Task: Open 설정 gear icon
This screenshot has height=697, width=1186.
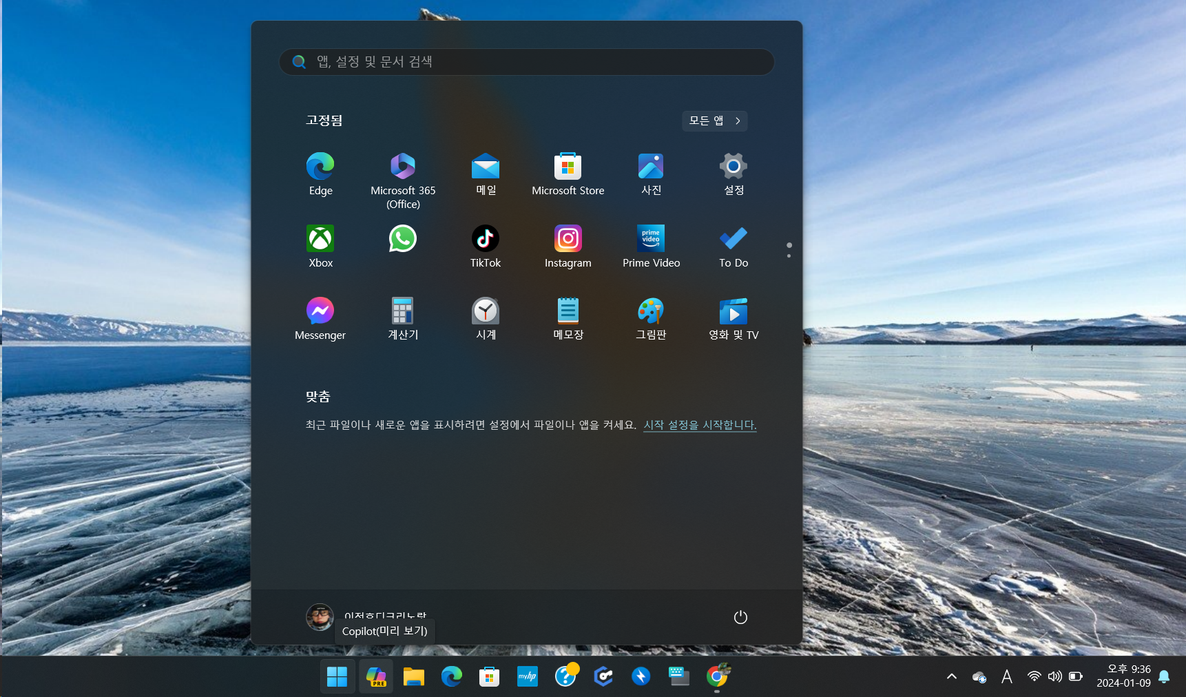Action: 734,175
